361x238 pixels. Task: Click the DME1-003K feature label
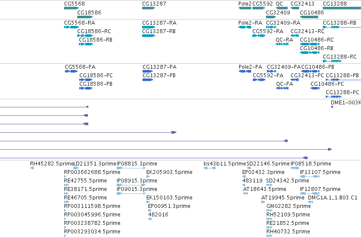pyautogui.click(x=346, y=102)
